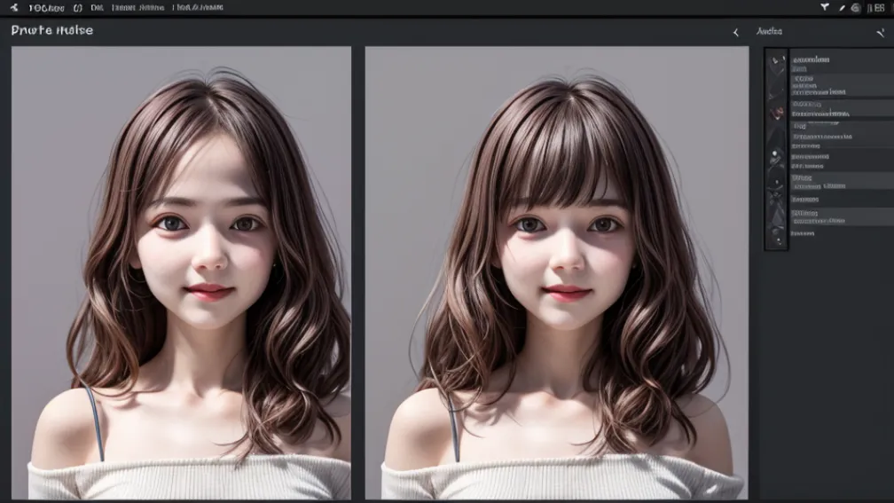Image resolution: width=894 pixels, height=503 pixels.
Task: Select the first thumbnail icon in side strip
Action: click(776, 63)
